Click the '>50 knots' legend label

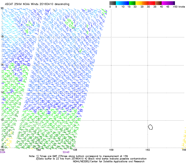(x=179, y=7)
